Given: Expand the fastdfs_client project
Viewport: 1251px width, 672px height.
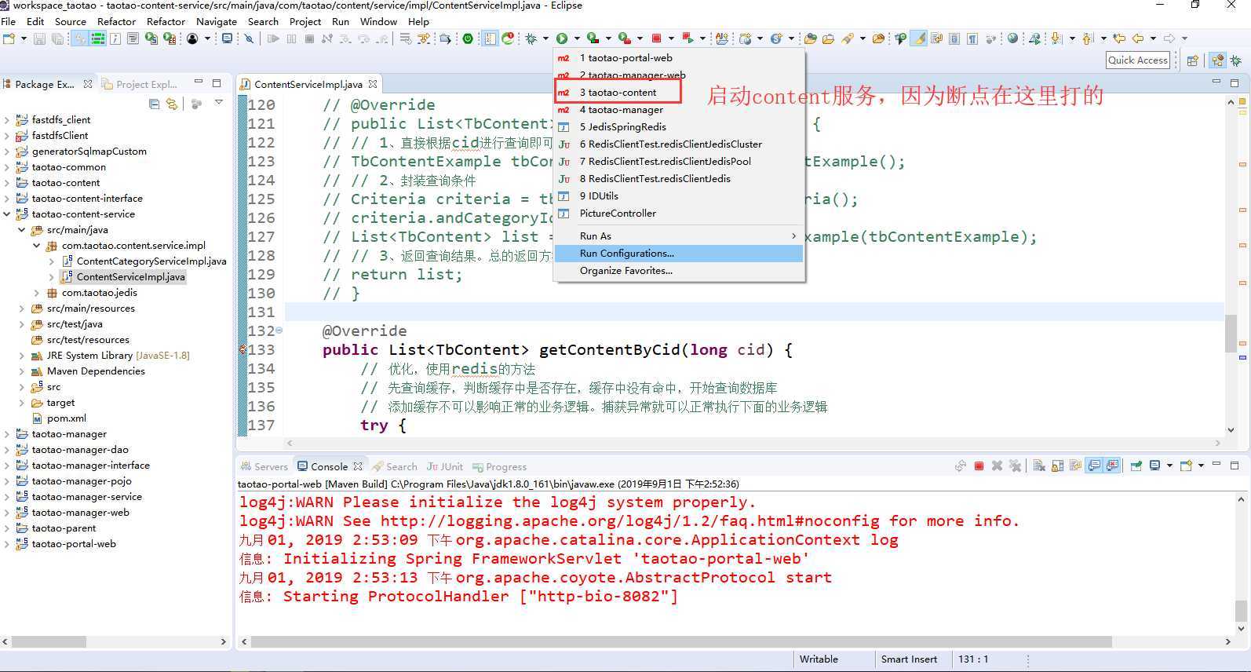Looking at the screenshot, I should tap(7, 120).
